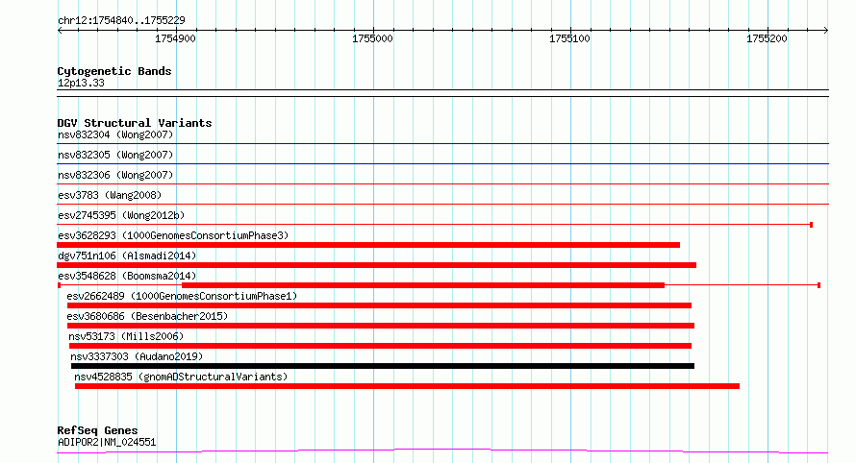Open variant nsv53173 (Mills2006)

(126, 336)
